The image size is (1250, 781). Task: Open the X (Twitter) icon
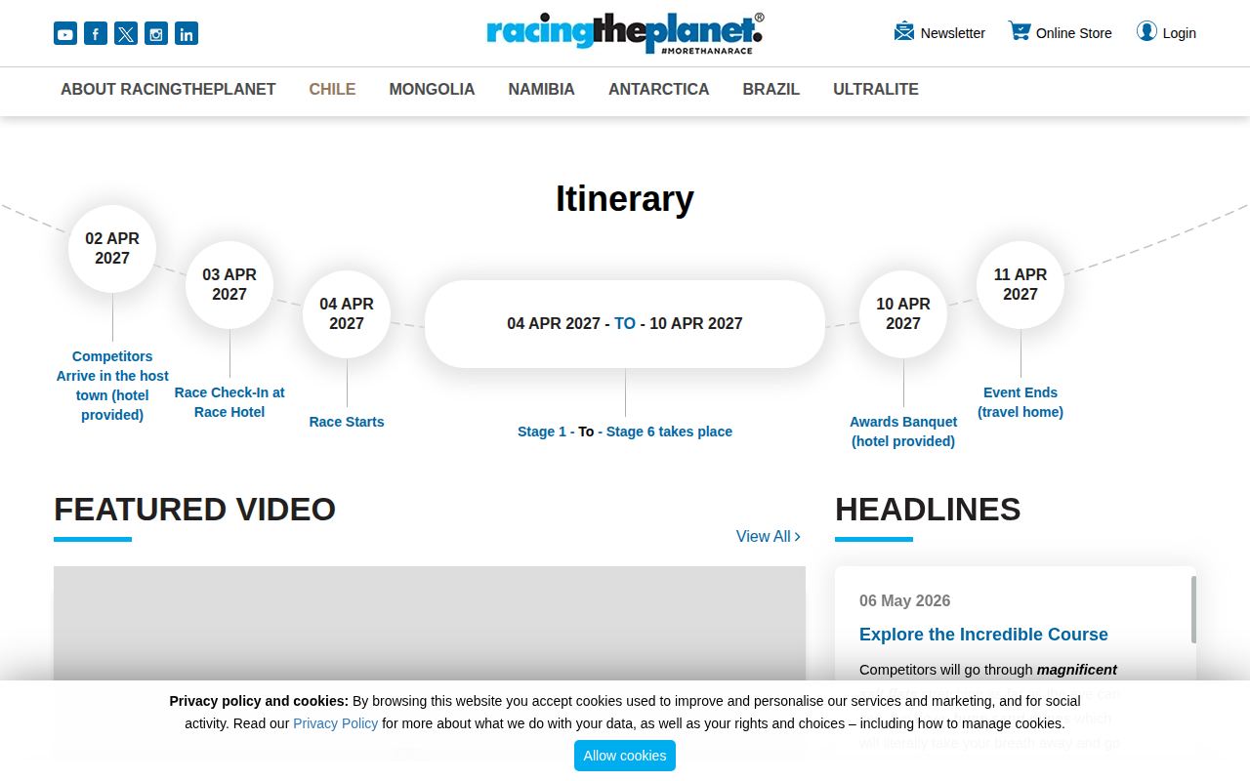[x=126, y=34]
